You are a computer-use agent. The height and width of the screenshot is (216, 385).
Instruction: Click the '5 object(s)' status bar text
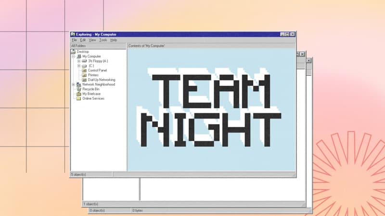click(78, 174)
